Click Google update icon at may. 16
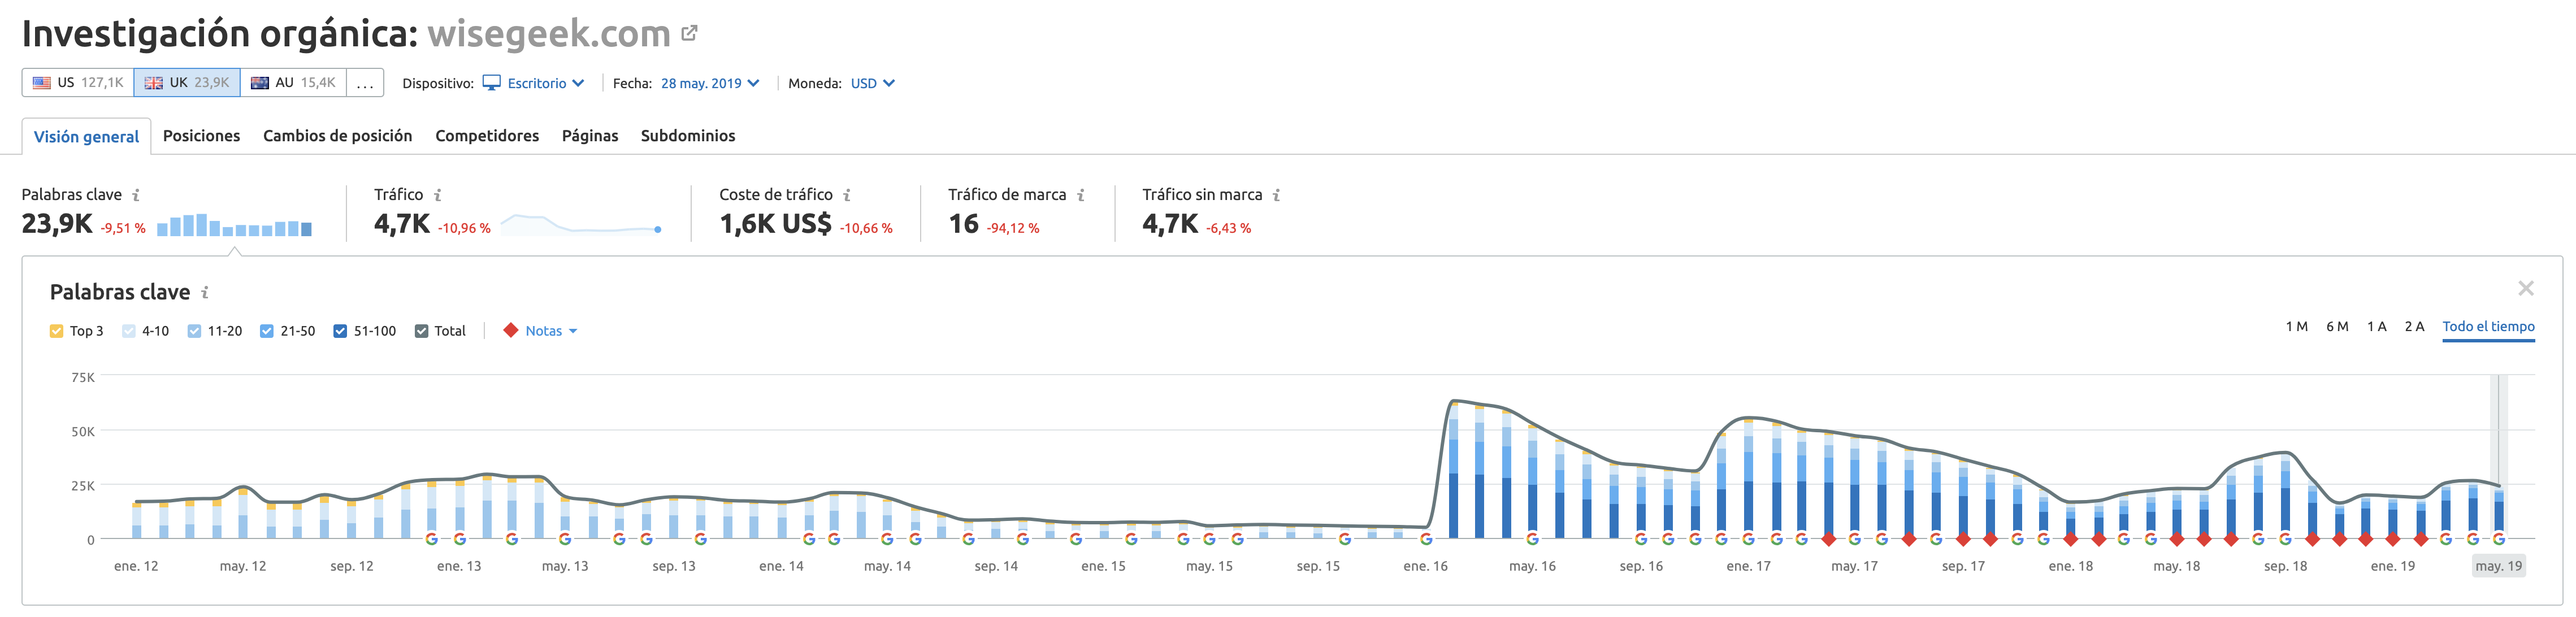The height and width of the screenshot is (617, 2576). [1532, 539]
